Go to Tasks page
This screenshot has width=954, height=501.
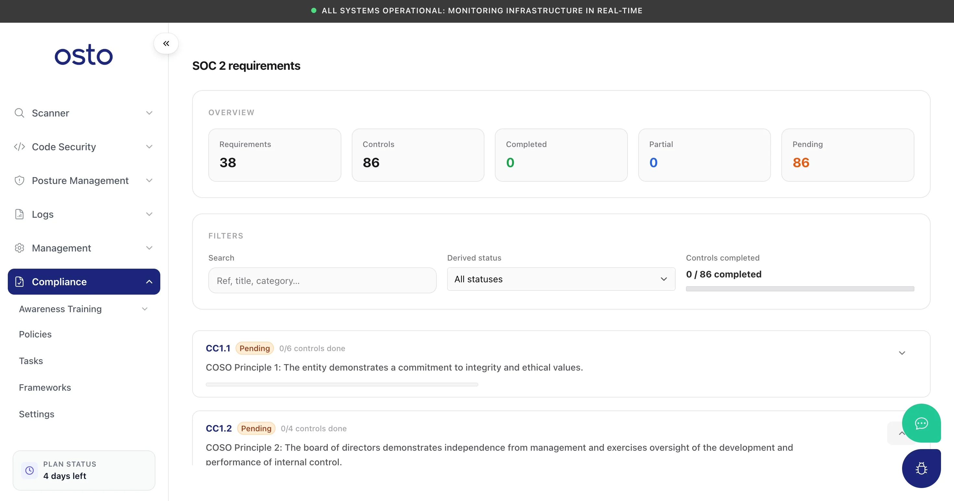coord(31,360)
